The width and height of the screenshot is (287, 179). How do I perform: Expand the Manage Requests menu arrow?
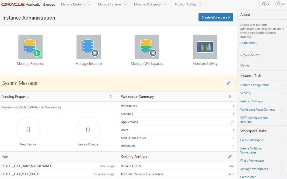[89, 4]
